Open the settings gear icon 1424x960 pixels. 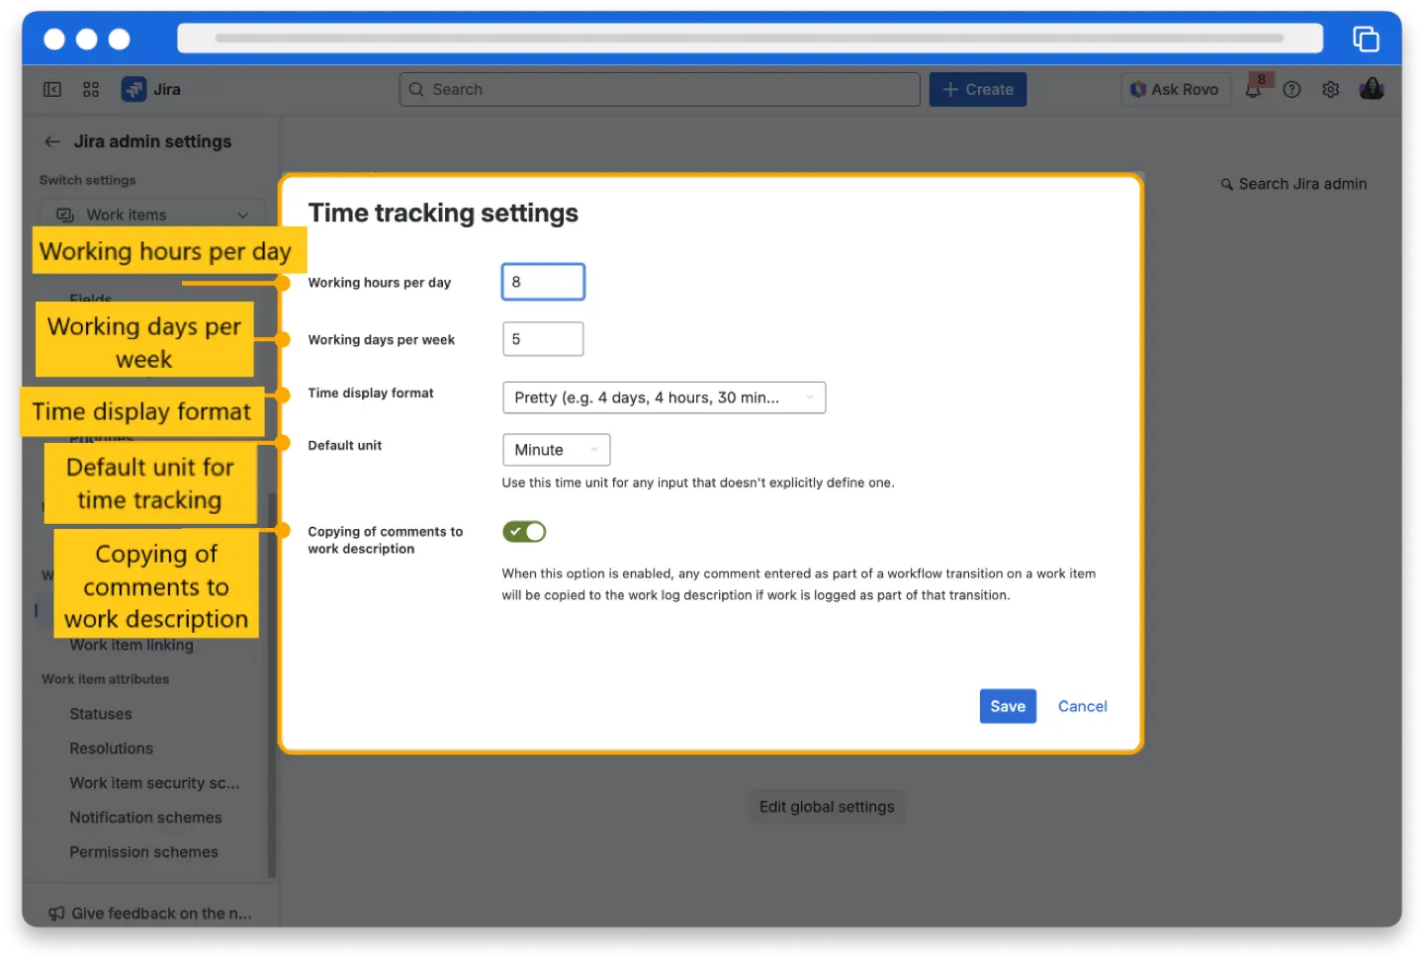(x=1330, y=89)
